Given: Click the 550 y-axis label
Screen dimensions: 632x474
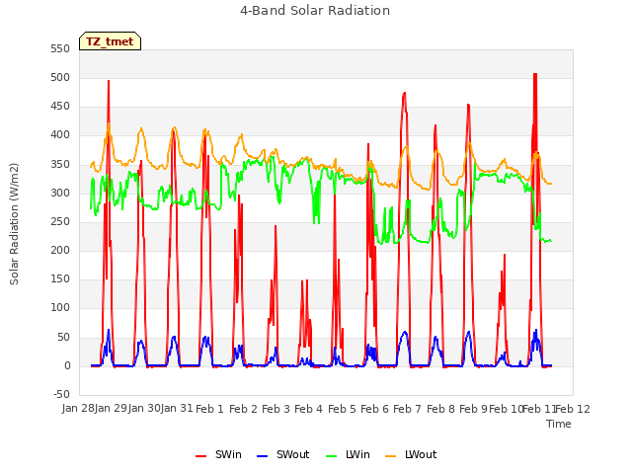Looking at the screenshot, I should tap(60, 48).
